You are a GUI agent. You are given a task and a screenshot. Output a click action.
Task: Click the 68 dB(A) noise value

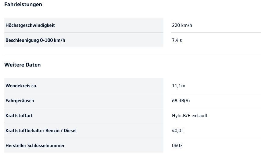click(181, 101)
